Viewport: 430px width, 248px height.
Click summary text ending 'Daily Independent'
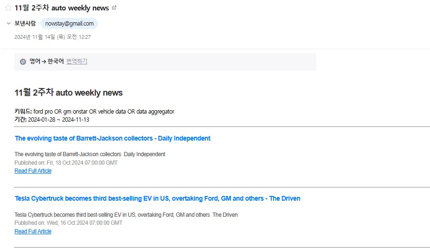(90, 154)
